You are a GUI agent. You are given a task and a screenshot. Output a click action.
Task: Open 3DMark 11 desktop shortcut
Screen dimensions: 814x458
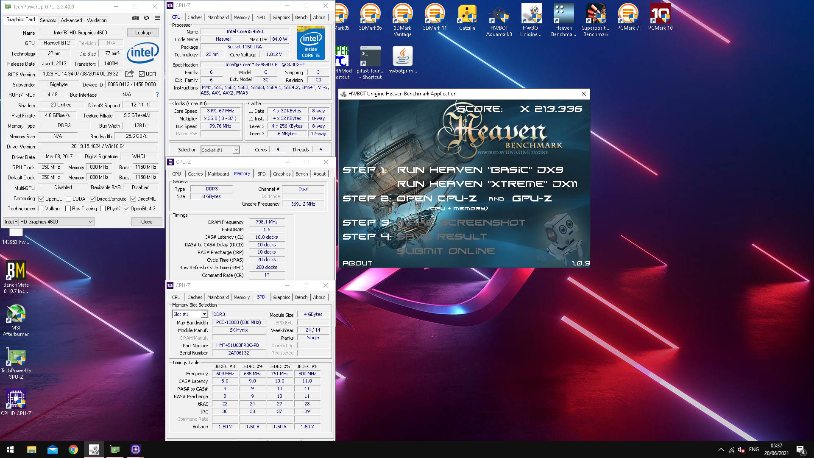click(x=435, y=17)
